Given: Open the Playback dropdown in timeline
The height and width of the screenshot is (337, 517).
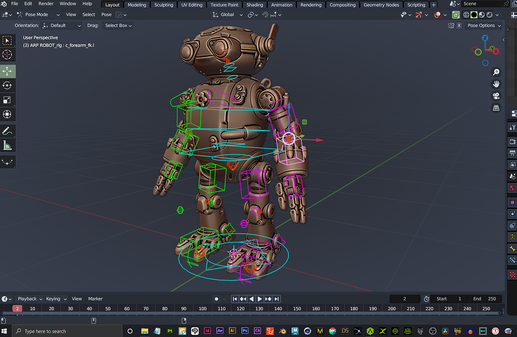Looking at the screenshot, I should pos(29,299).
